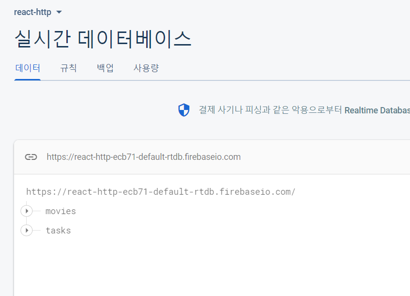This screenshot has height=296, width=410.
Task: Click the 실시간 데이터베이스 page title
Action: tap(103, 39)
